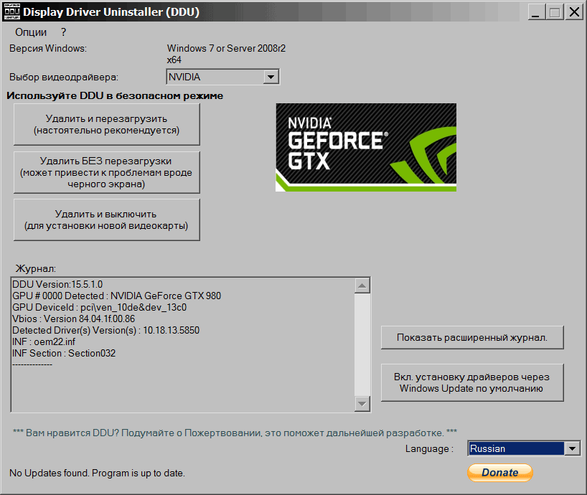Expand the video driver selection dropdown arrow
This screenshot has width=587, height=495.
[x=271, y=77]
